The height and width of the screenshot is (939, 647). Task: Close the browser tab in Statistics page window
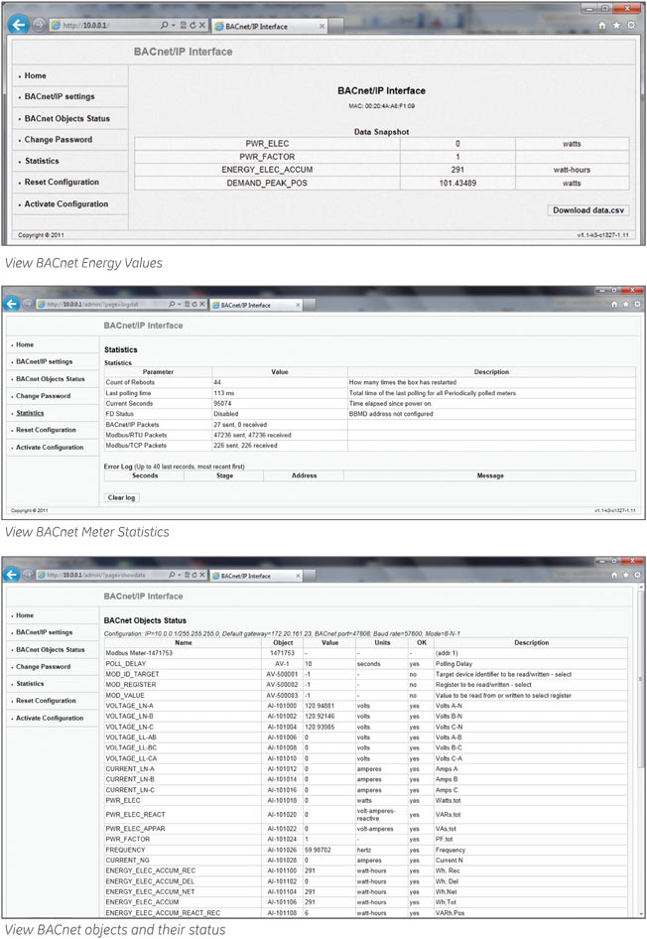(x=298, y=305)
